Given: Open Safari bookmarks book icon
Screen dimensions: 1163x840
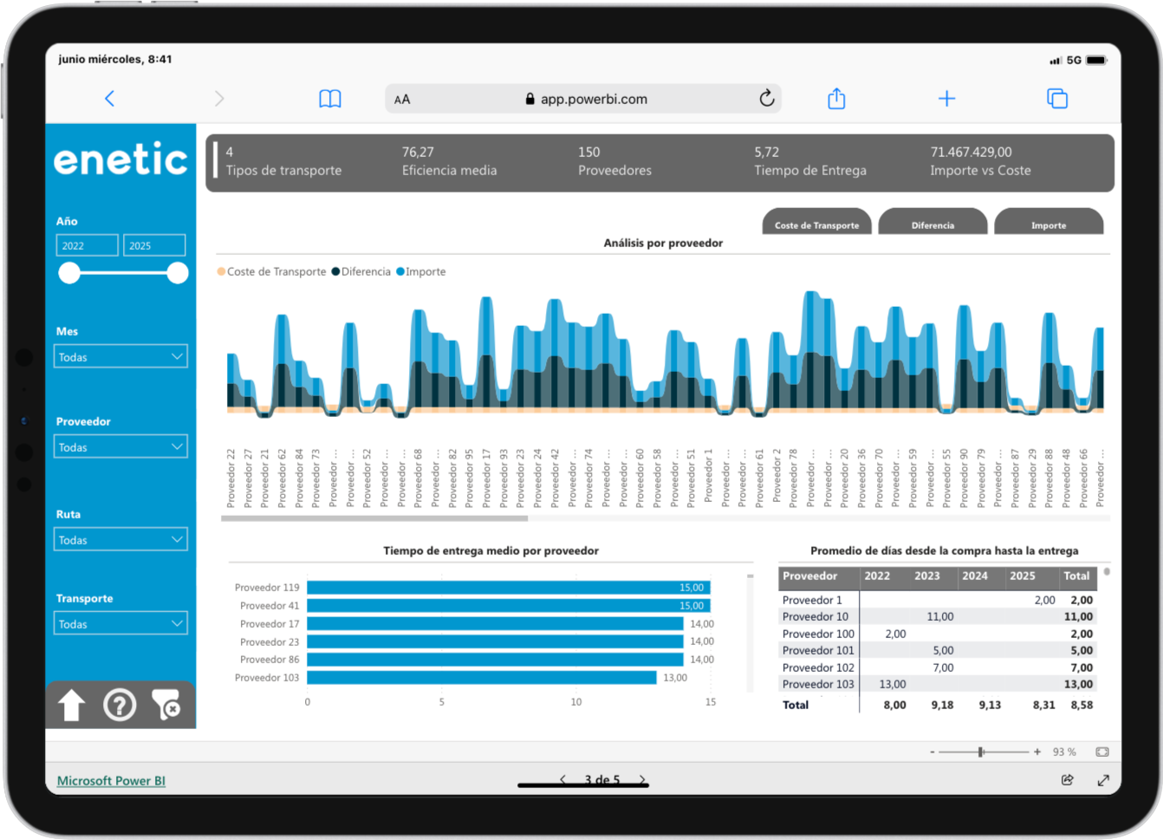Looking at the screenshot, I should [330, 99].
